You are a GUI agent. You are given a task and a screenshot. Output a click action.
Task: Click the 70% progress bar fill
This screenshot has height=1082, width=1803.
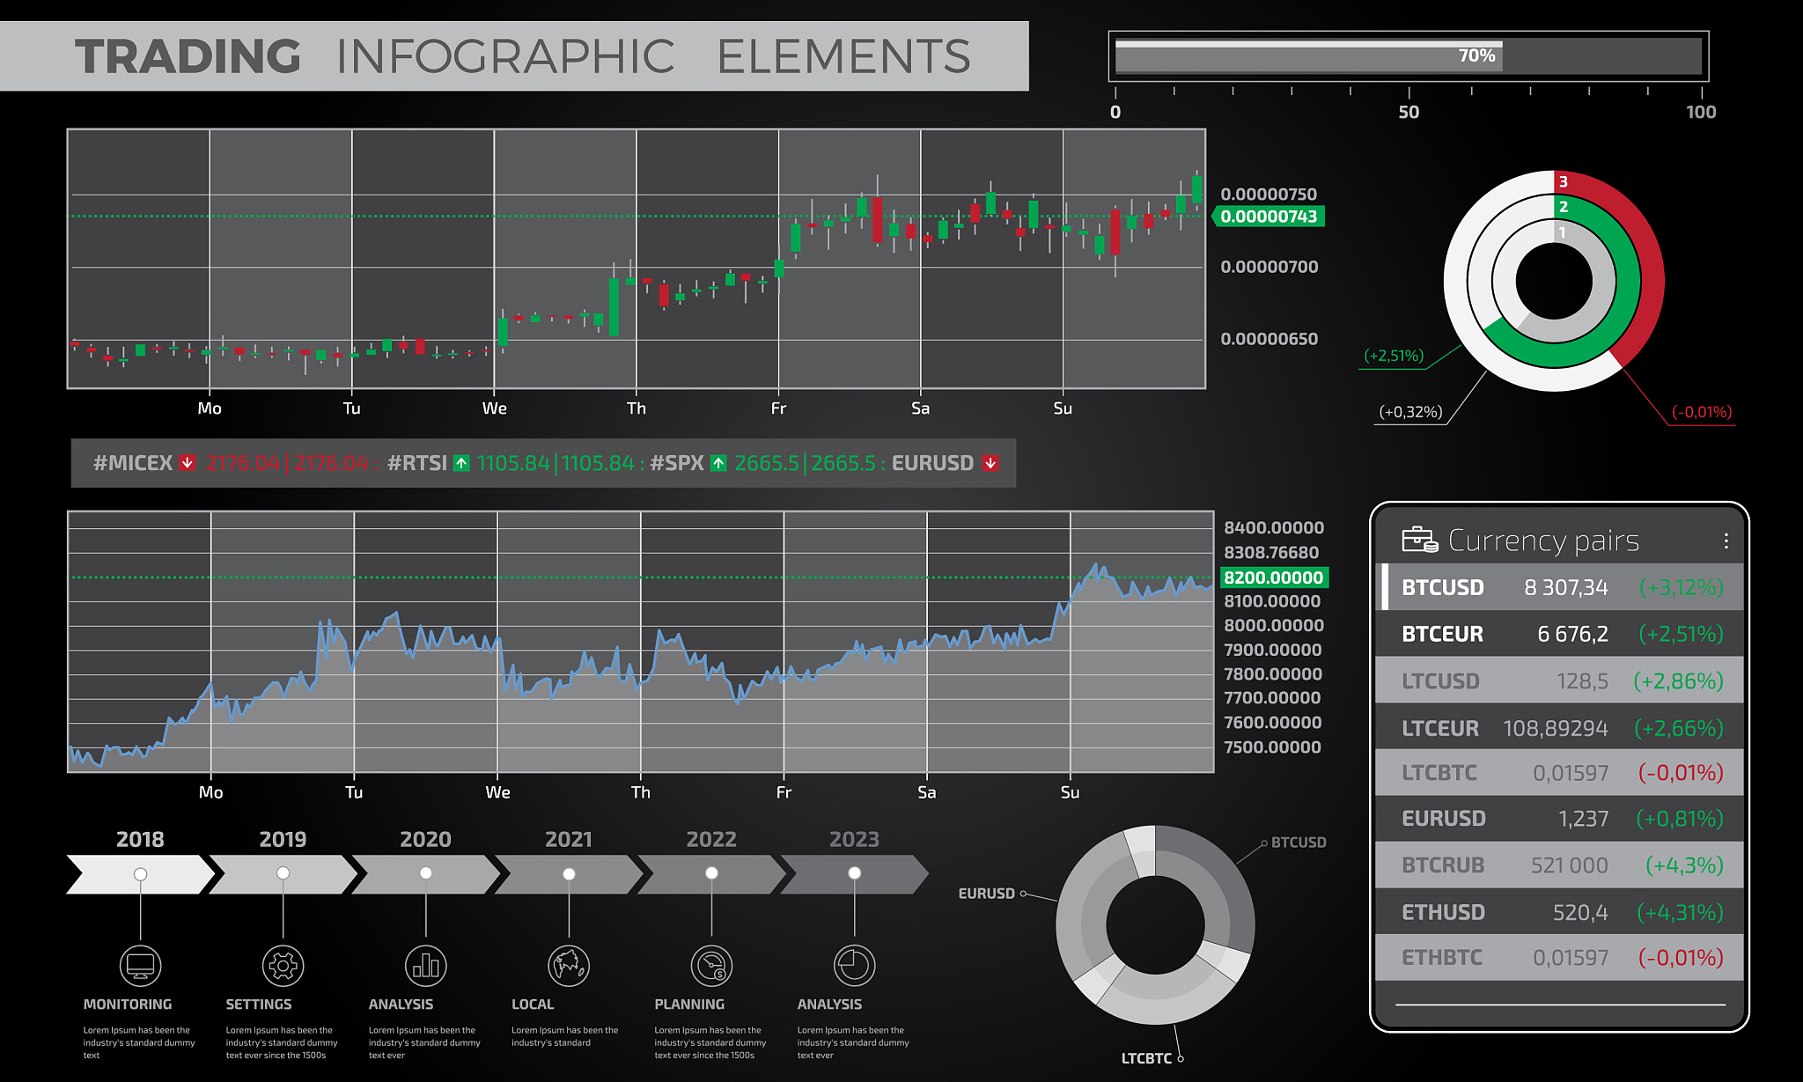pyautogui.click(x=1307, y=57)
